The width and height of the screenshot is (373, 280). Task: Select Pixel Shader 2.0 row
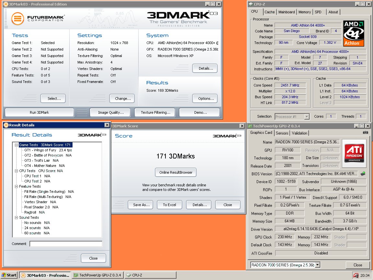[x=41, y=207]
